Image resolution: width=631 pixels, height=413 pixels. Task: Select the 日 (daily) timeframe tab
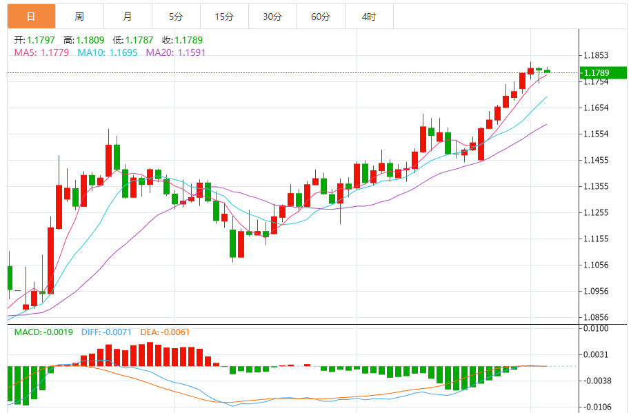click(32, 17)
